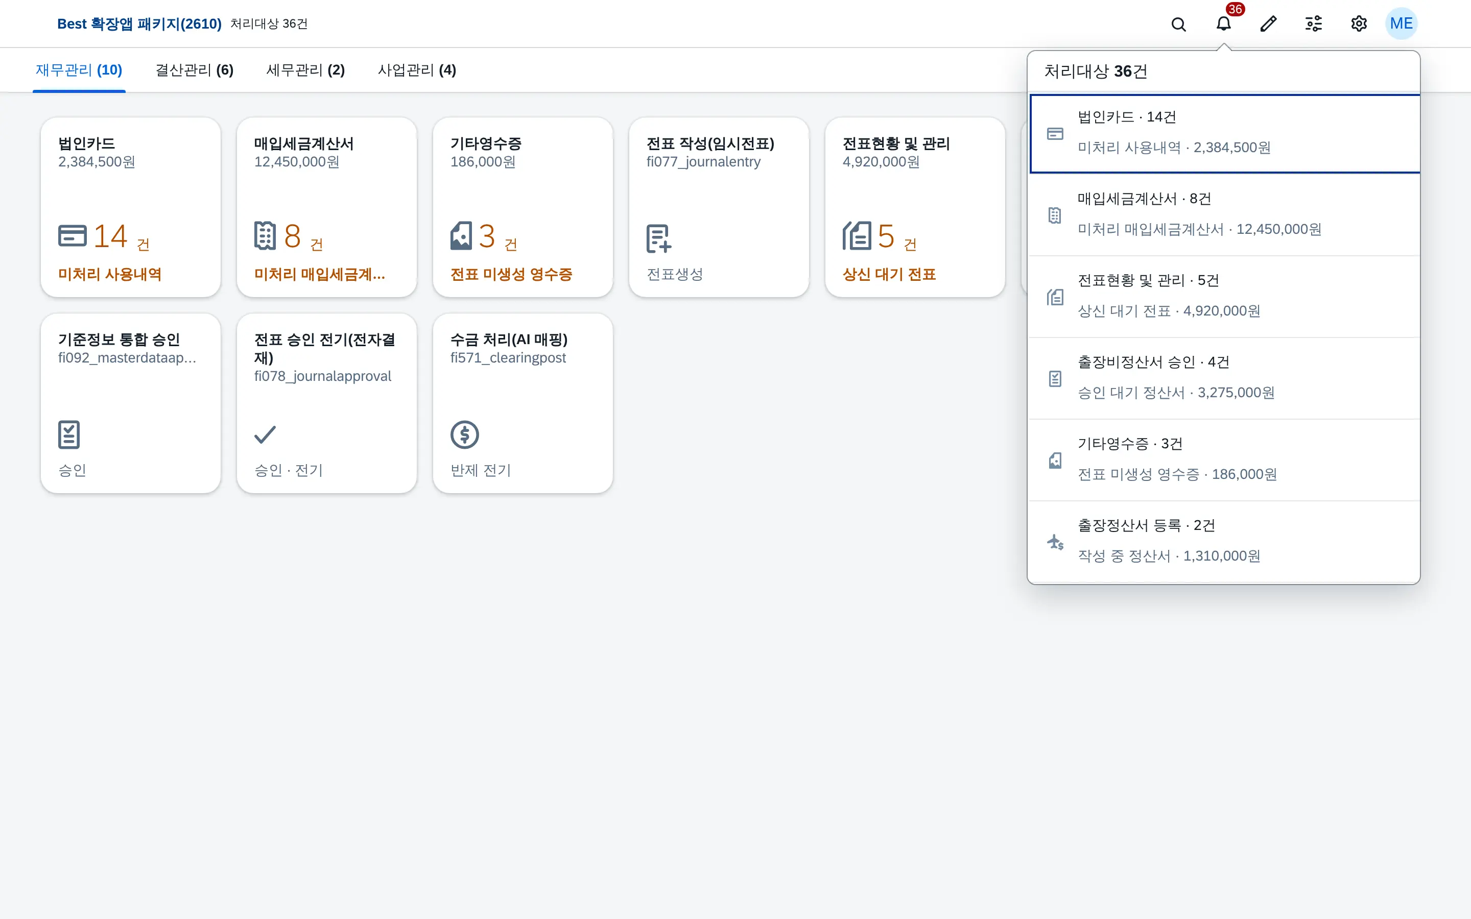Open the 전표 승인 전기(전자결재) tile
1471x919 pixels.
click(326, 403)
